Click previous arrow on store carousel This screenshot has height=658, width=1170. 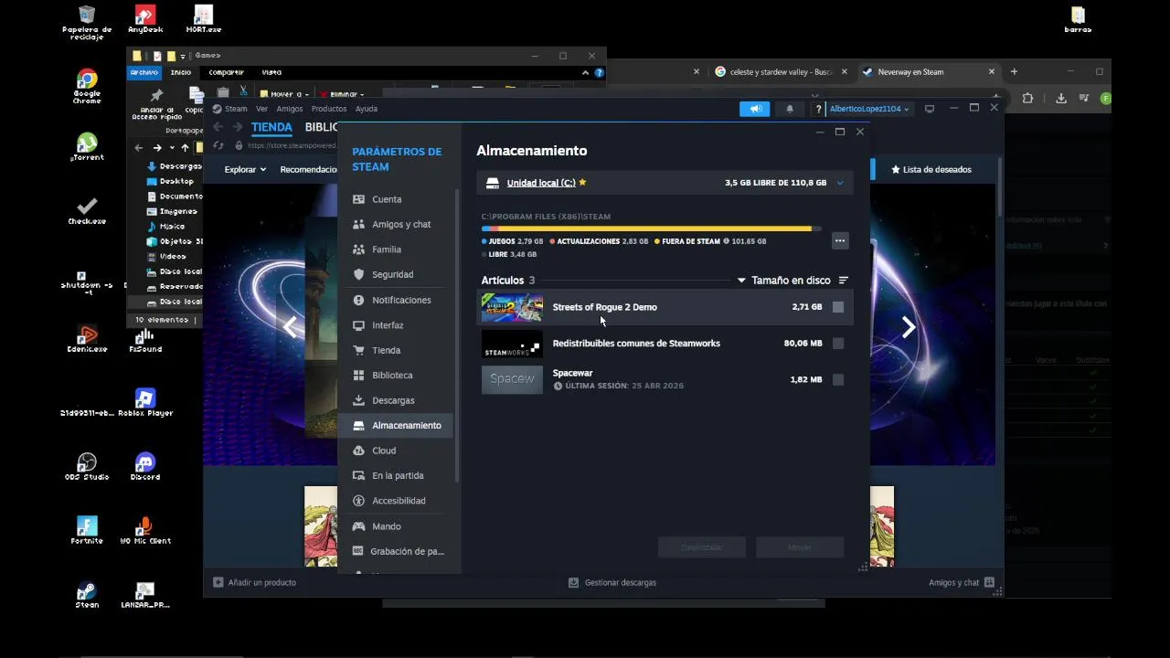pyautogui.click(x=291, y=327)
